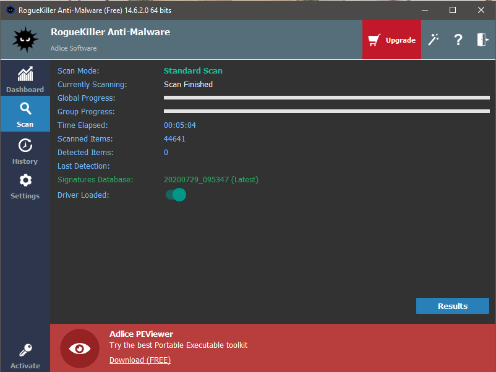Click the Scanned Items label
496x372 pixels.
click(x=85, y=139)
